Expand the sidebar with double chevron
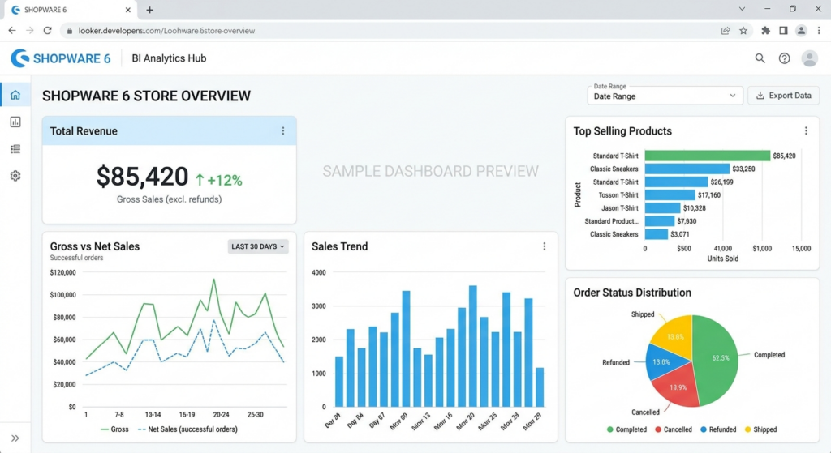 [x=15, y=438]
